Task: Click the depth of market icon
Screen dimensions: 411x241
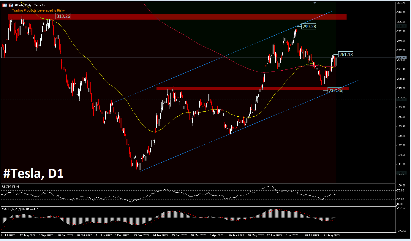Action: pos(11,5)
